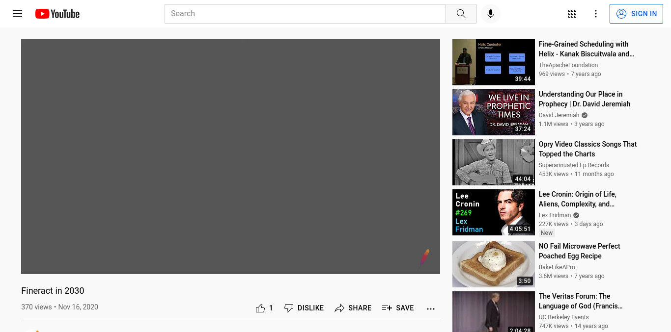Click TheApacheFoundation channel name
The image size is (671, 332).
coord(568,65)
